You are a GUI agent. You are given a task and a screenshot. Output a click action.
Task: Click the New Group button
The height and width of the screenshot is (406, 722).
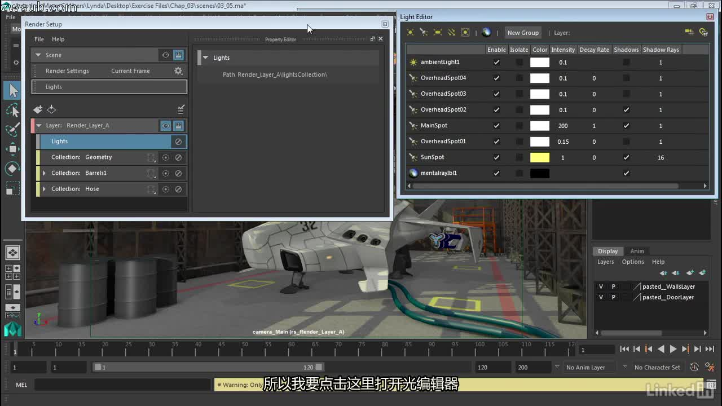(523, 33)
